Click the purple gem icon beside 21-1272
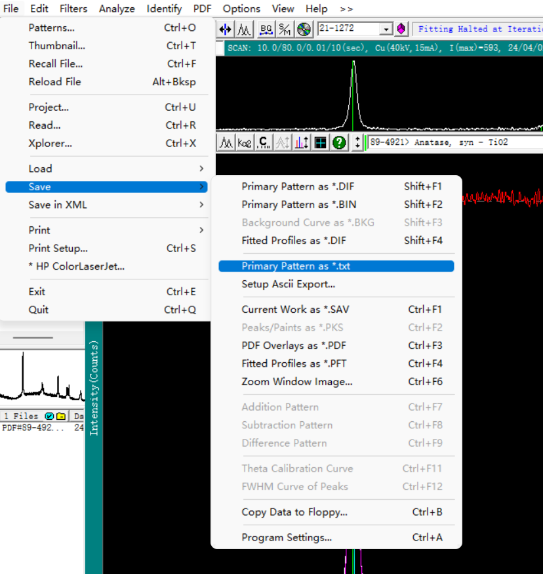 point(401,30)
